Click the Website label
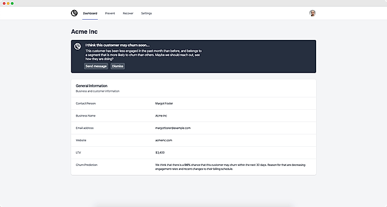 (x=81, y=140)
